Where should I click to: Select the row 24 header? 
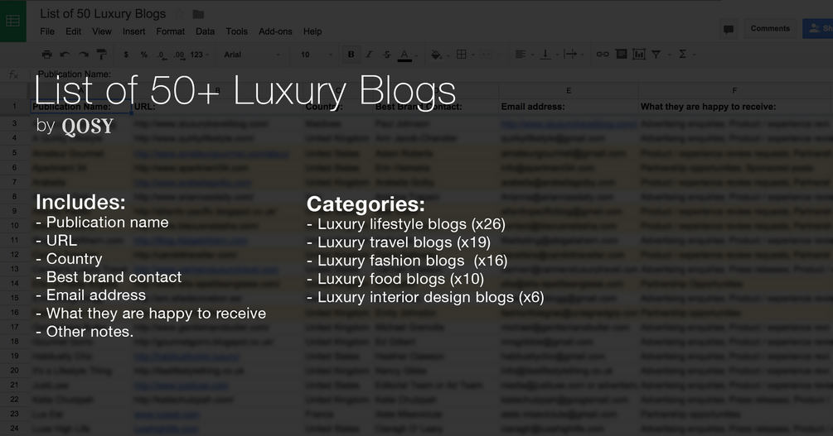(14, 428)
